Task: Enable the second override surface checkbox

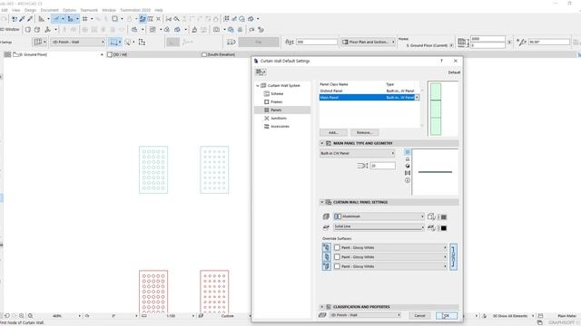Action: tap(337, 257)
